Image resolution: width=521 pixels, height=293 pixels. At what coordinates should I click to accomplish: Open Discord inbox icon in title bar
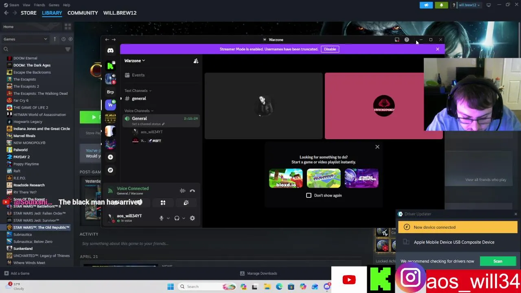(397, 40)
